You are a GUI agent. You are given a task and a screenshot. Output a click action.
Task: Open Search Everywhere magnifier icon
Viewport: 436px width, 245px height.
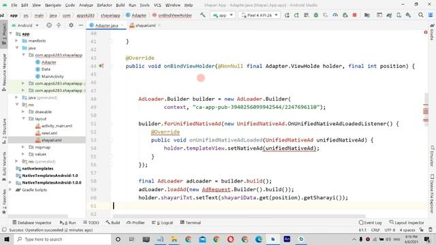(421, 15)
